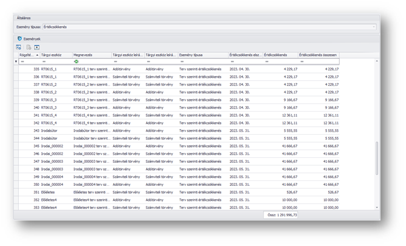Screen dimensions: 406x246
Task: Click the Össz: 1 291 996,73 summary cell
Action: (x=280, y=215)
